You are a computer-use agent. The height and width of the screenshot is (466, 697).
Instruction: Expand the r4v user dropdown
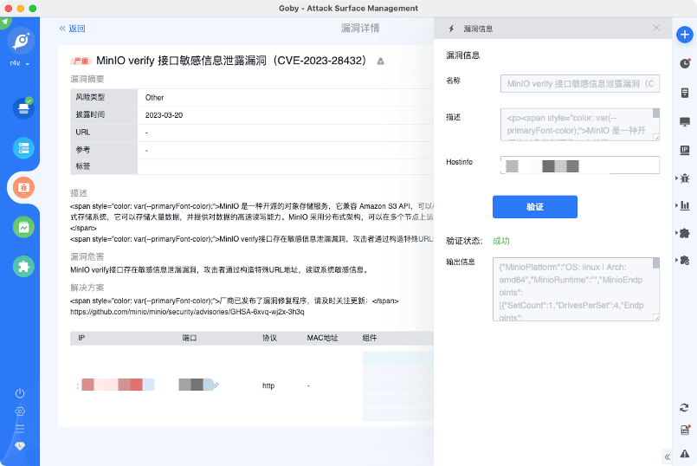[x=20, y=63]
